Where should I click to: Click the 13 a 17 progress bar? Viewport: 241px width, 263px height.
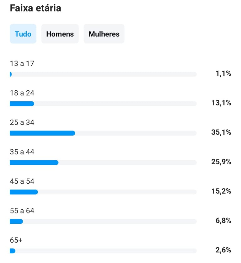click(x=103, y=74)
